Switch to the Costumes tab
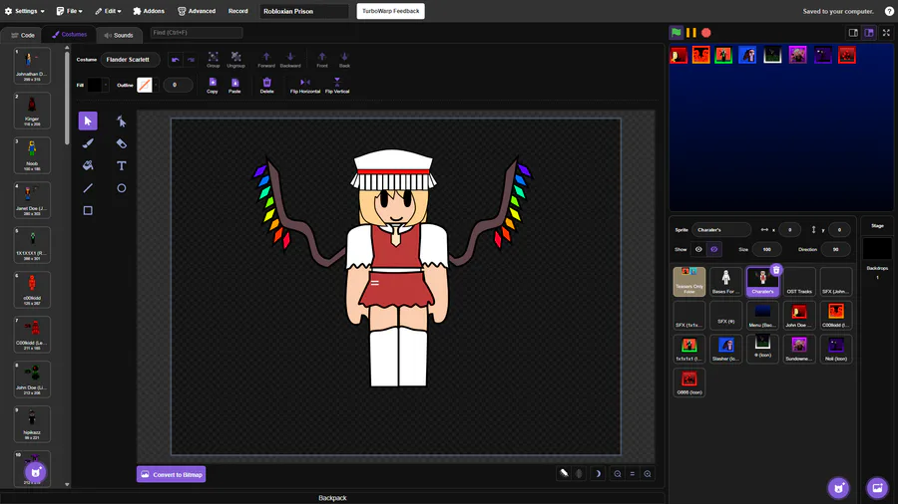Image resolution: width=898 pixels, height=504 pixels. point(69,35)
